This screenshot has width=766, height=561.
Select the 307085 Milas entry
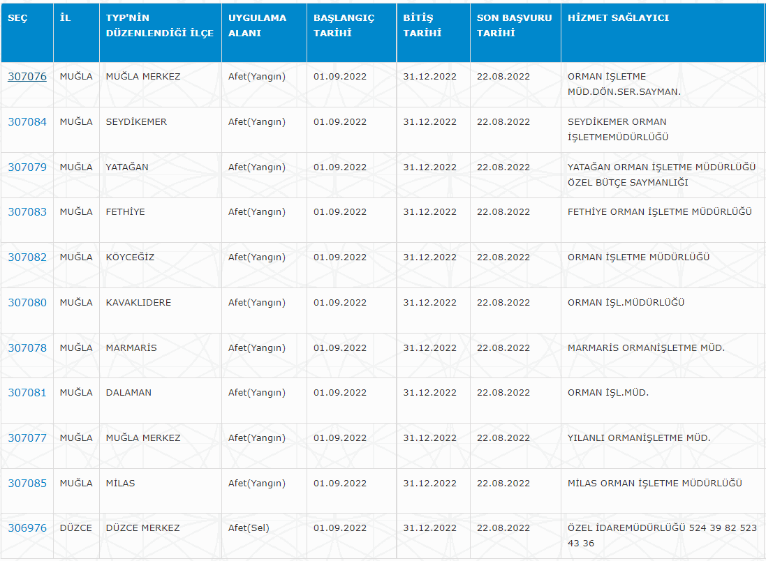tap(27, 484)
